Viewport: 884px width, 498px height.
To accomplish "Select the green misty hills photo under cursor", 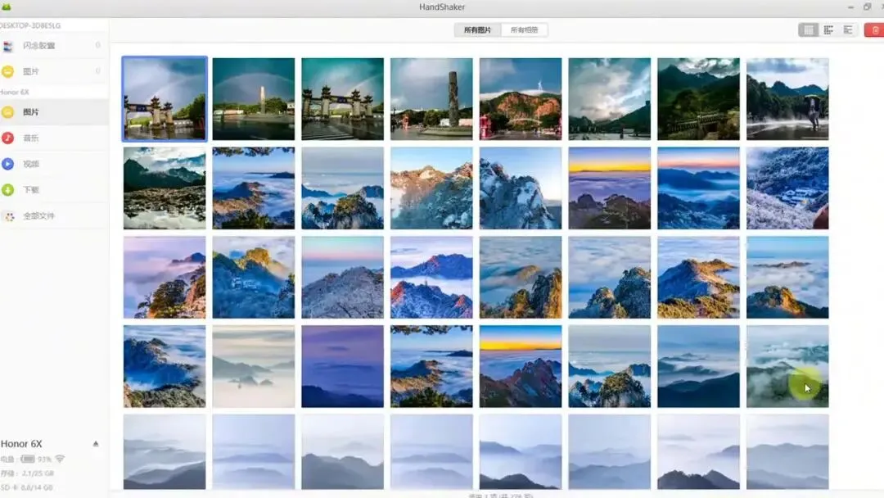I will 787,366.
